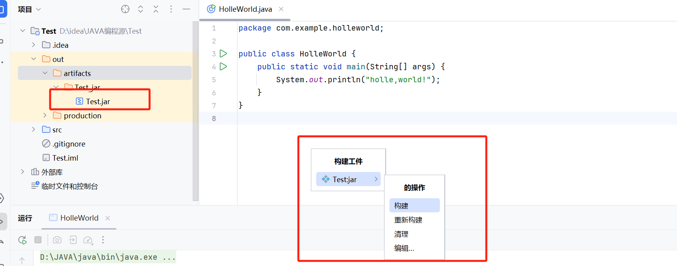Click the 外部库 library icon
This screenshot has width=677, height=266.
(x=35, y=172)
